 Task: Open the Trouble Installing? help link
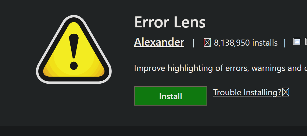click(247, 92)
